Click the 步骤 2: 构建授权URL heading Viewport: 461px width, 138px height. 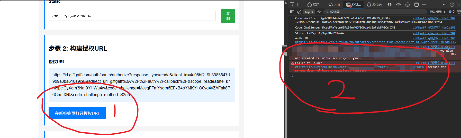pyautogui.click(x=78, y=48)
